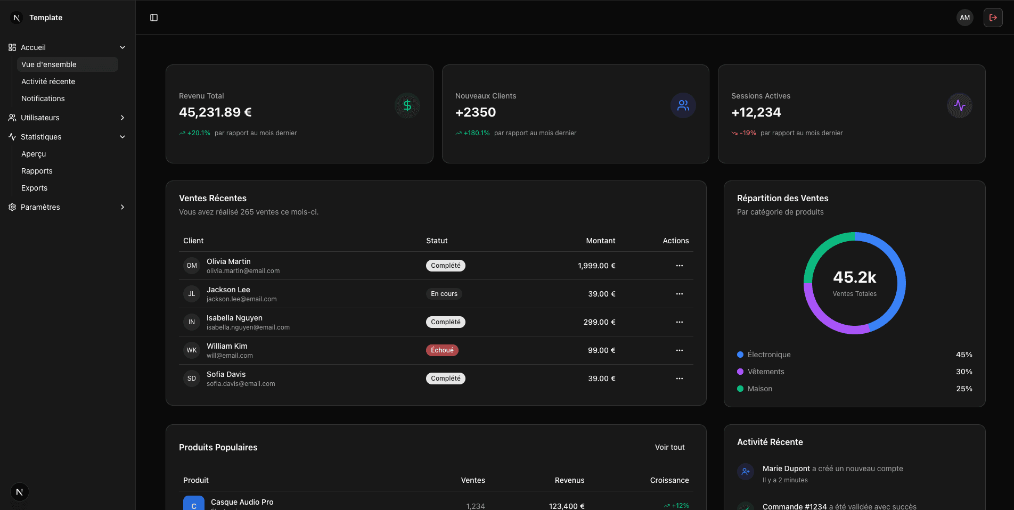Switch to the Rapports page
Screen dimensions: 1014x510
point(36,171)
